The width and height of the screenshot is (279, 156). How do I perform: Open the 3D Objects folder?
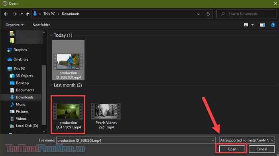24,76
